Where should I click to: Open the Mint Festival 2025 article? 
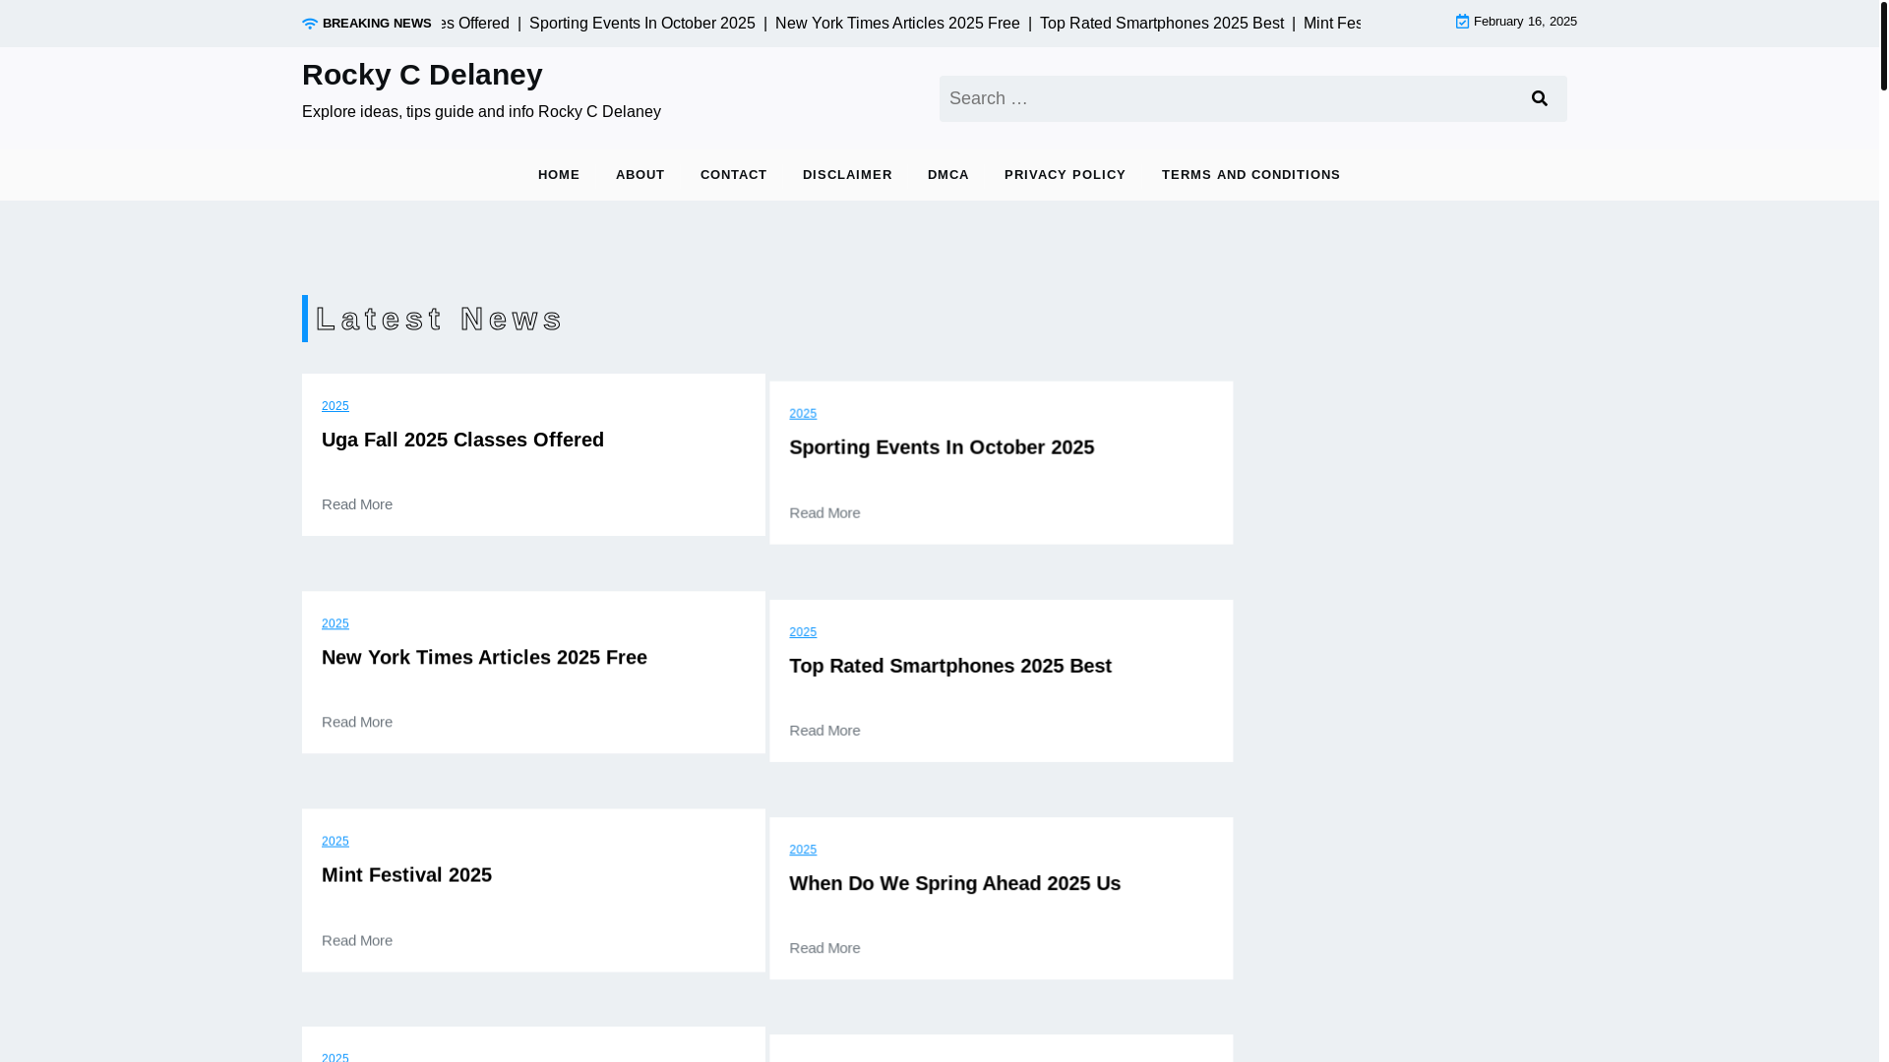tap(406, 875)
